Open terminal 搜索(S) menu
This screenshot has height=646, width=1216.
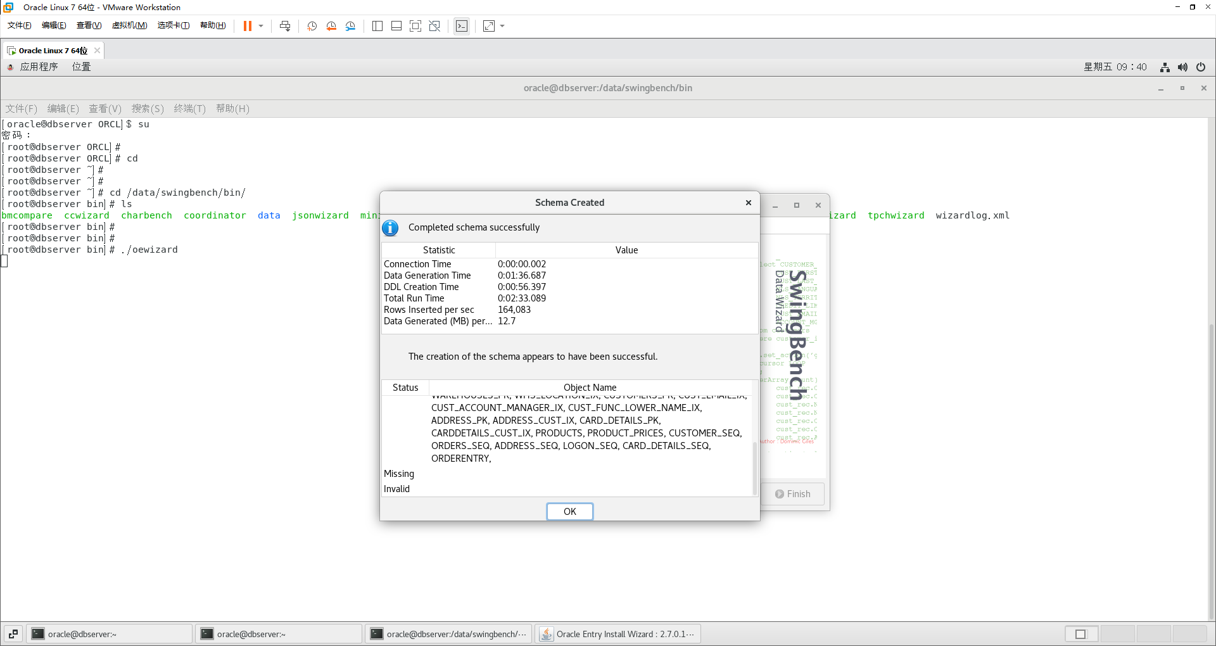click(148, 109)
